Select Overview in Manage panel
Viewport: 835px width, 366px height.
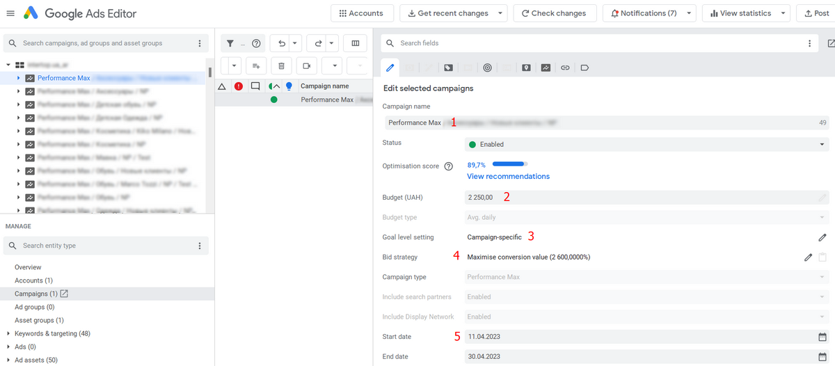[28, 267]
